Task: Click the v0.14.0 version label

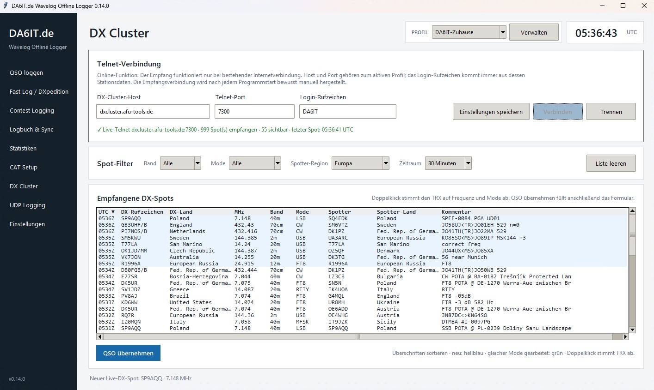Action: pyautogui.click(x=17, y=379)
